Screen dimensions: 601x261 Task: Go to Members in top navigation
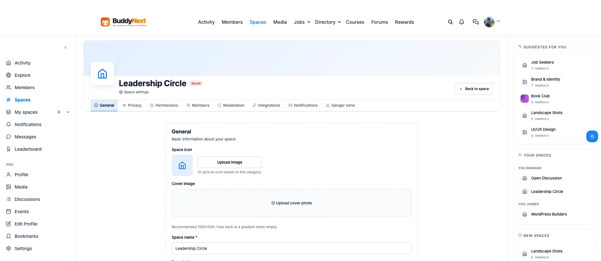point(232,22)
